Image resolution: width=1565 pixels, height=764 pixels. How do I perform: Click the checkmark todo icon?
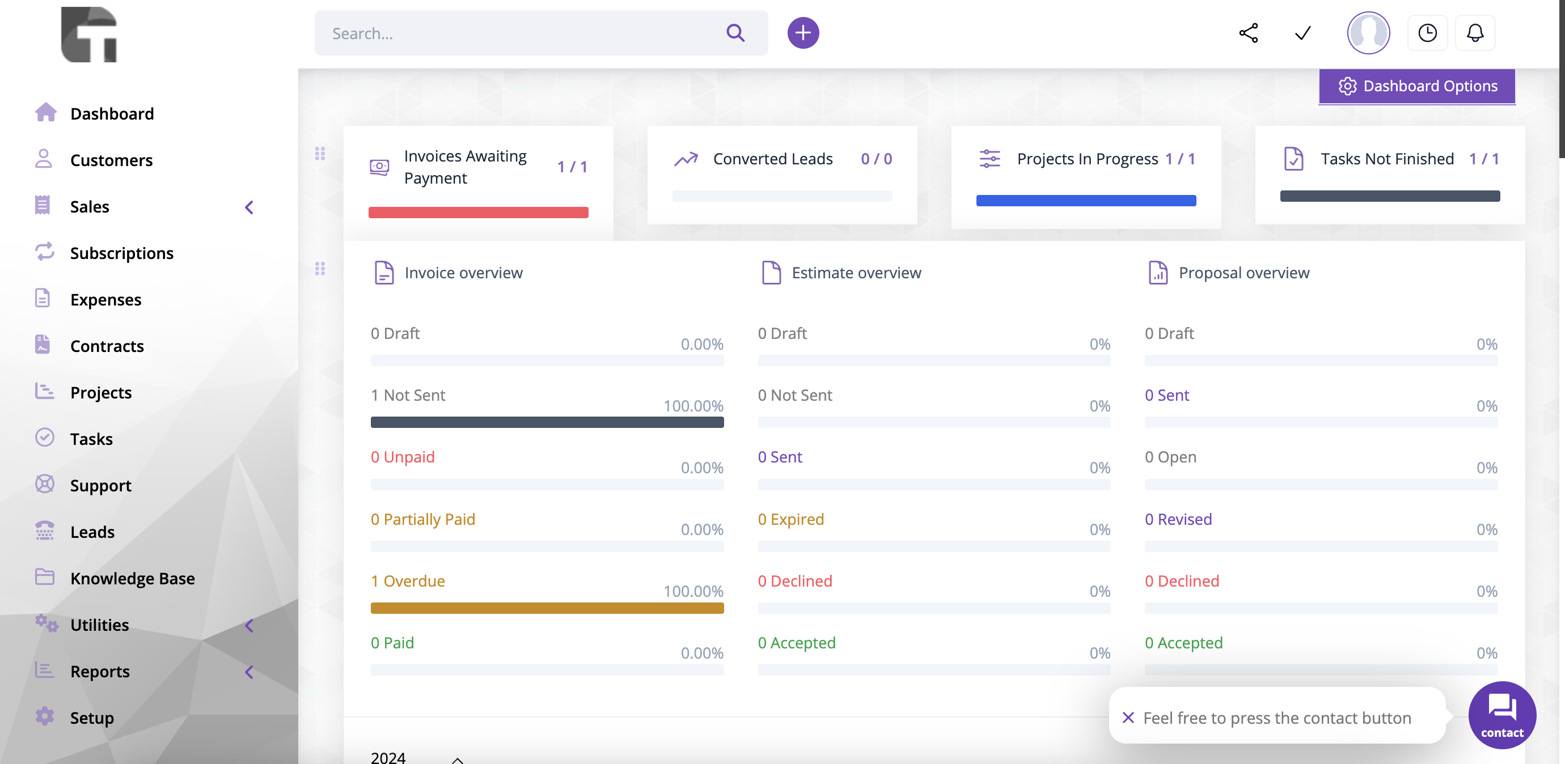coord(1302,33)
